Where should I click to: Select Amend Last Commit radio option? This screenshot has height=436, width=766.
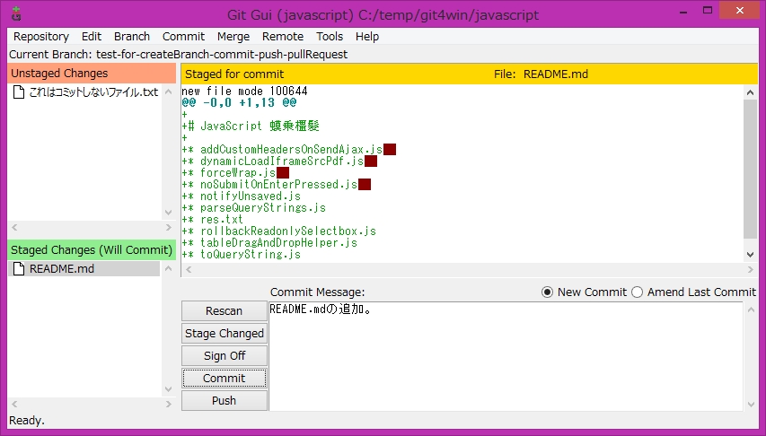click(x=637, y=292)
